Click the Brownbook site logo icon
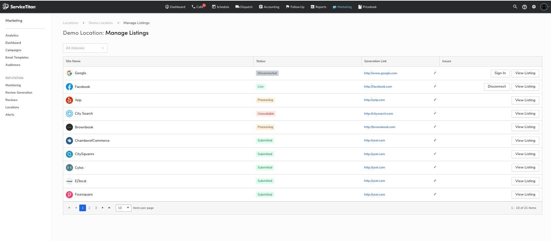 tap(69, 127)
